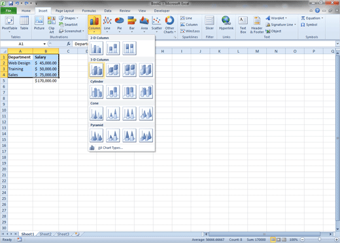
Task: Switch to the Sheet2 worksheet tab
Action: point(45,234)
